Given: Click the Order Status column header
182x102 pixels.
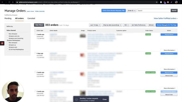Looking at the screenshot, I should 149,31.
